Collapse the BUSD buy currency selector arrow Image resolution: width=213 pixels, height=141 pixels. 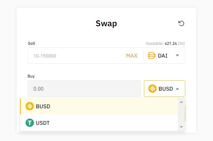point(177,89)
